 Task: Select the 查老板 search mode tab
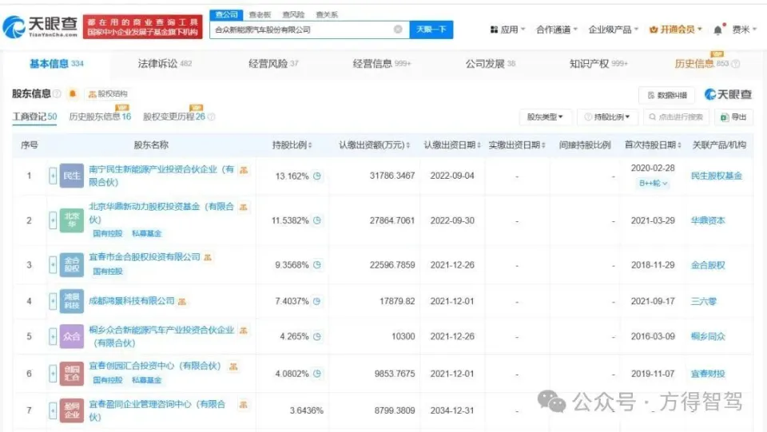pyautogui.click(x=260, y=14)
